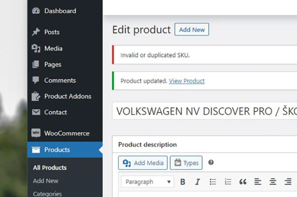Viewport: 297px width, 197px height.
Task: Click the 'Product updated.' notice text
Action: 144,81
